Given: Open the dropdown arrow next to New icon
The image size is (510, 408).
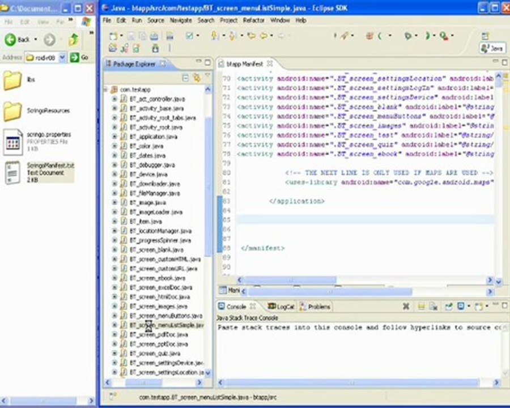Looking at the screenshot, I should click(x=121, y=36).
